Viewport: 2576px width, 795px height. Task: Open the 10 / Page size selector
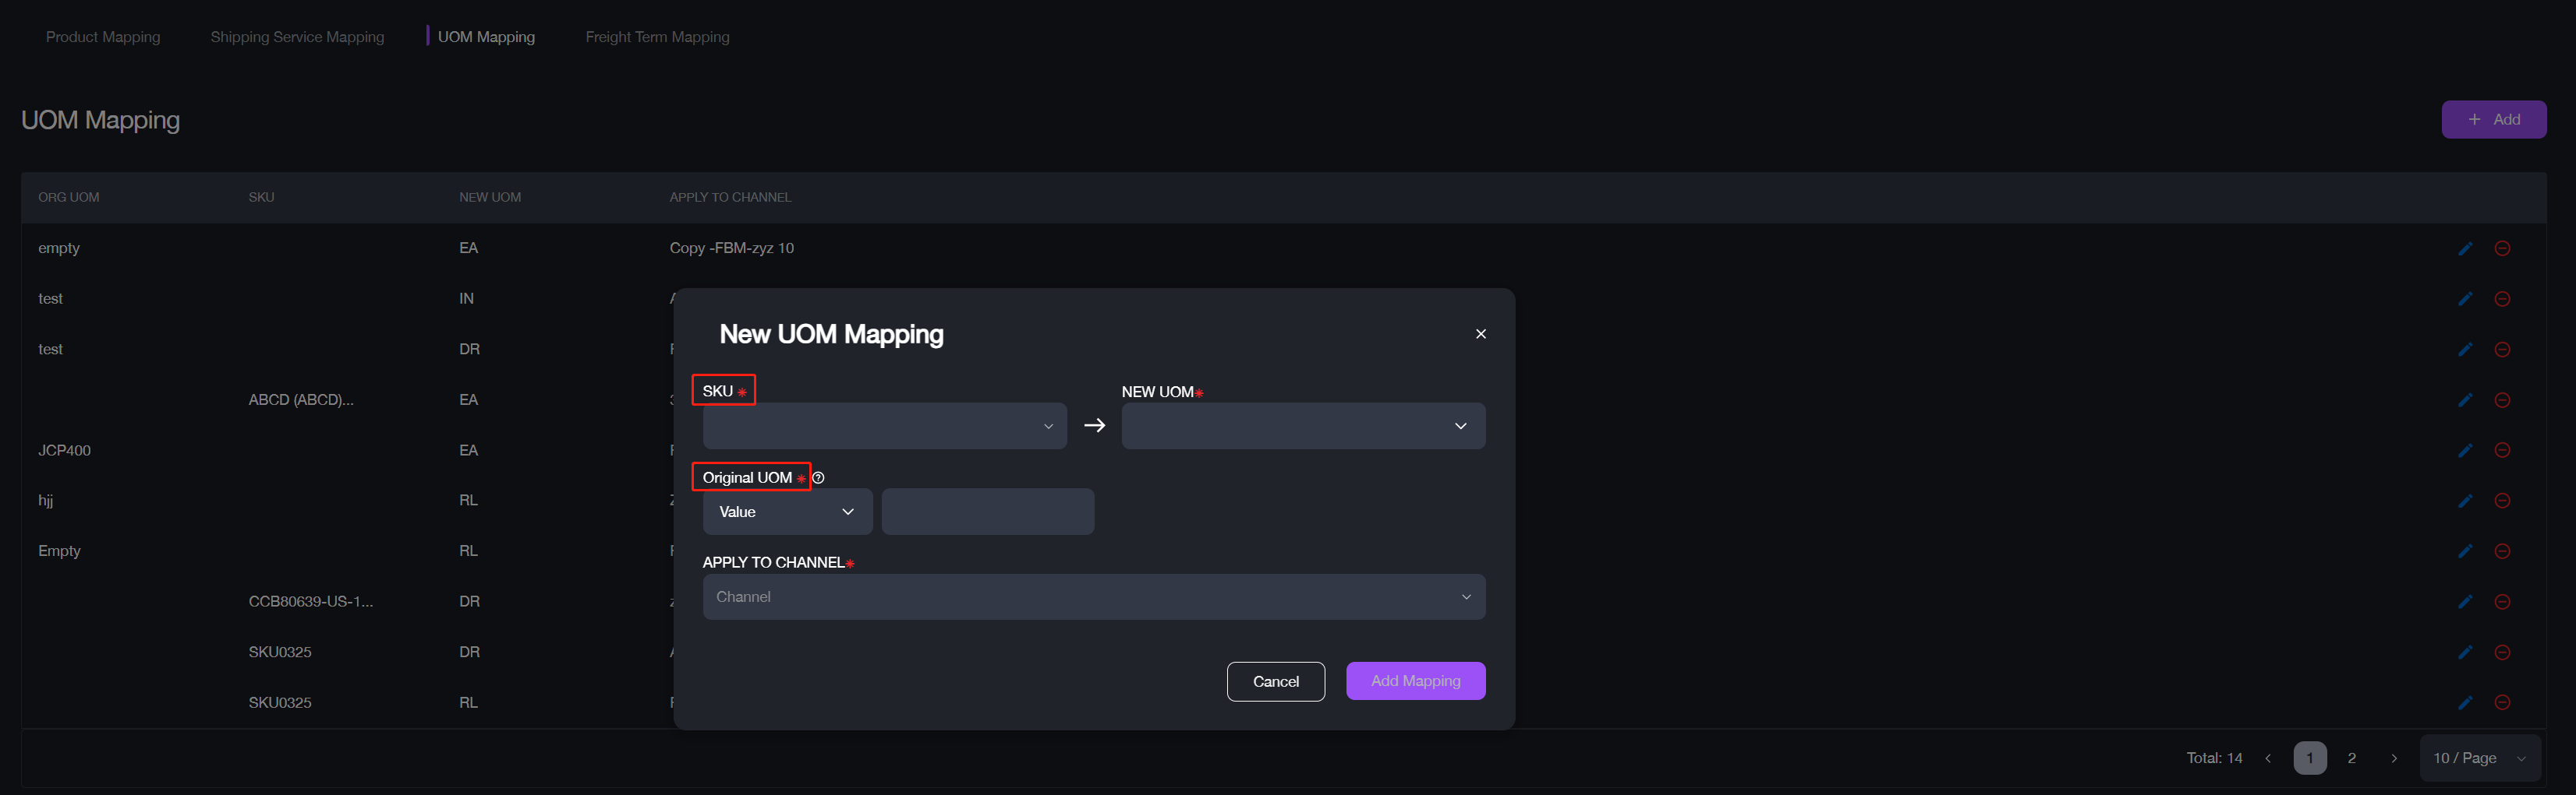pyautogui.click(x=2479, y=758)
